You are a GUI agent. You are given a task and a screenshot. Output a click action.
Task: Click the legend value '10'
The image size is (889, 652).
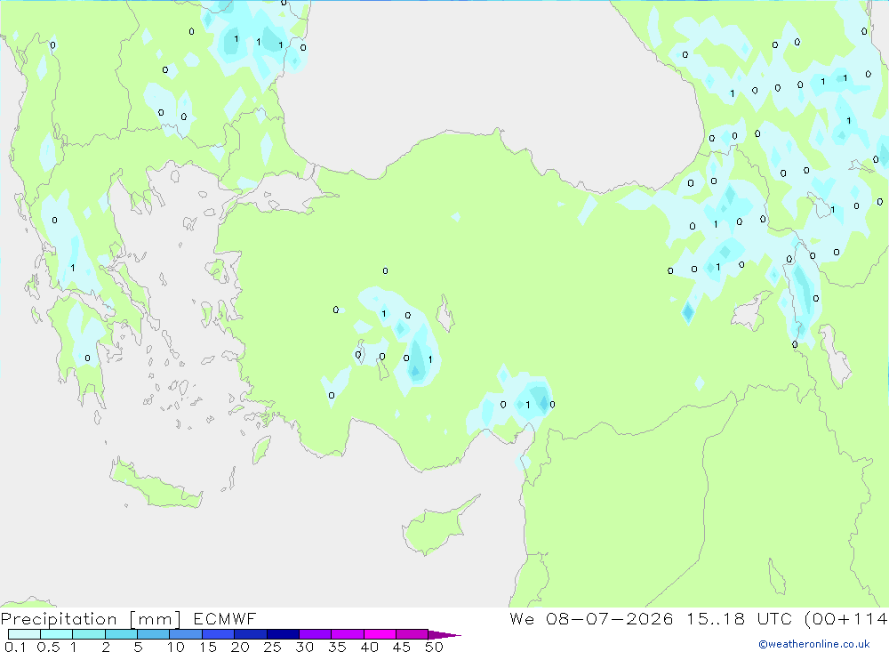pyautogui.click(x=176, y=647)
